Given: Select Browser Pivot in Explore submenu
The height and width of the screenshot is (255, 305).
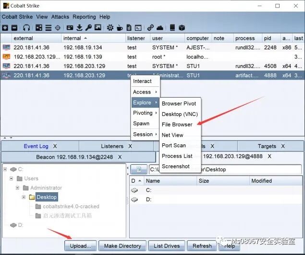Looking at the screenshot, I should click(180, 104).
